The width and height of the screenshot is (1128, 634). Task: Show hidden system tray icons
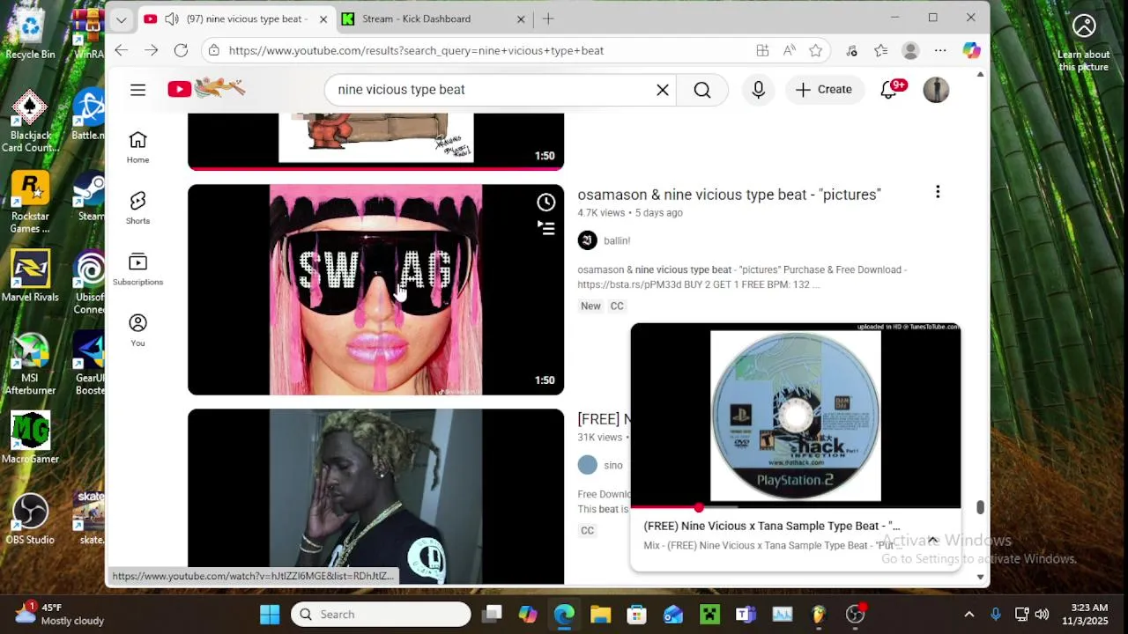[x=968, y=614]
